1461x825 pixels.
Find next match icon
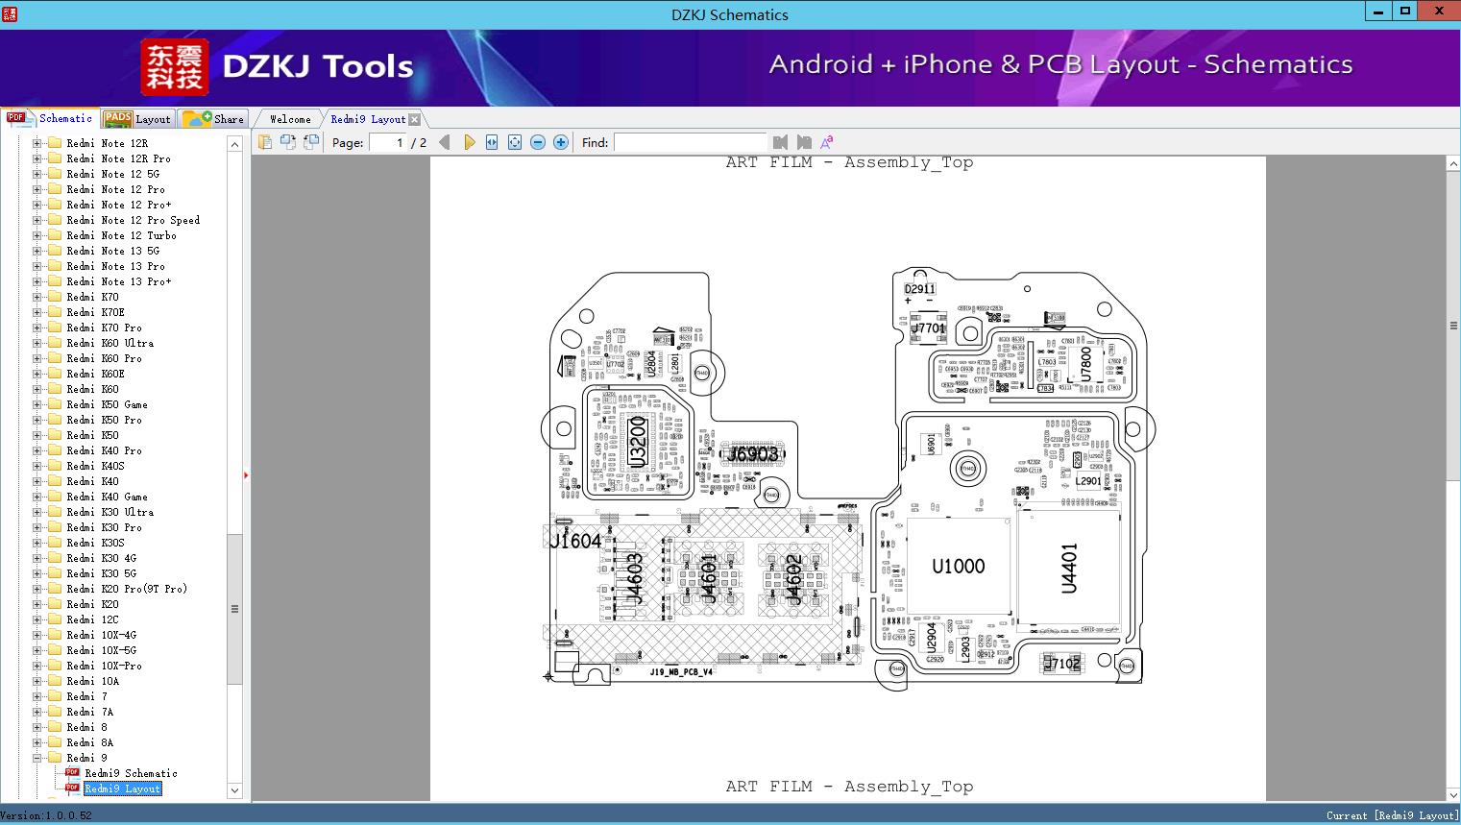click(804, 142)
